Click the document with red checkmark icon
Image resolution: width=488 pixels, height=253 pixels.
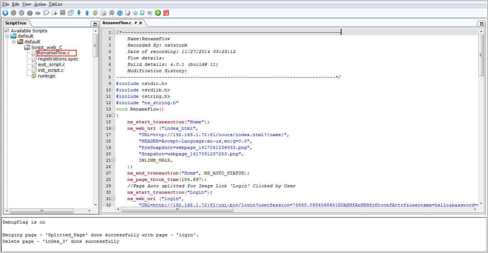click(x=128, y=13)
